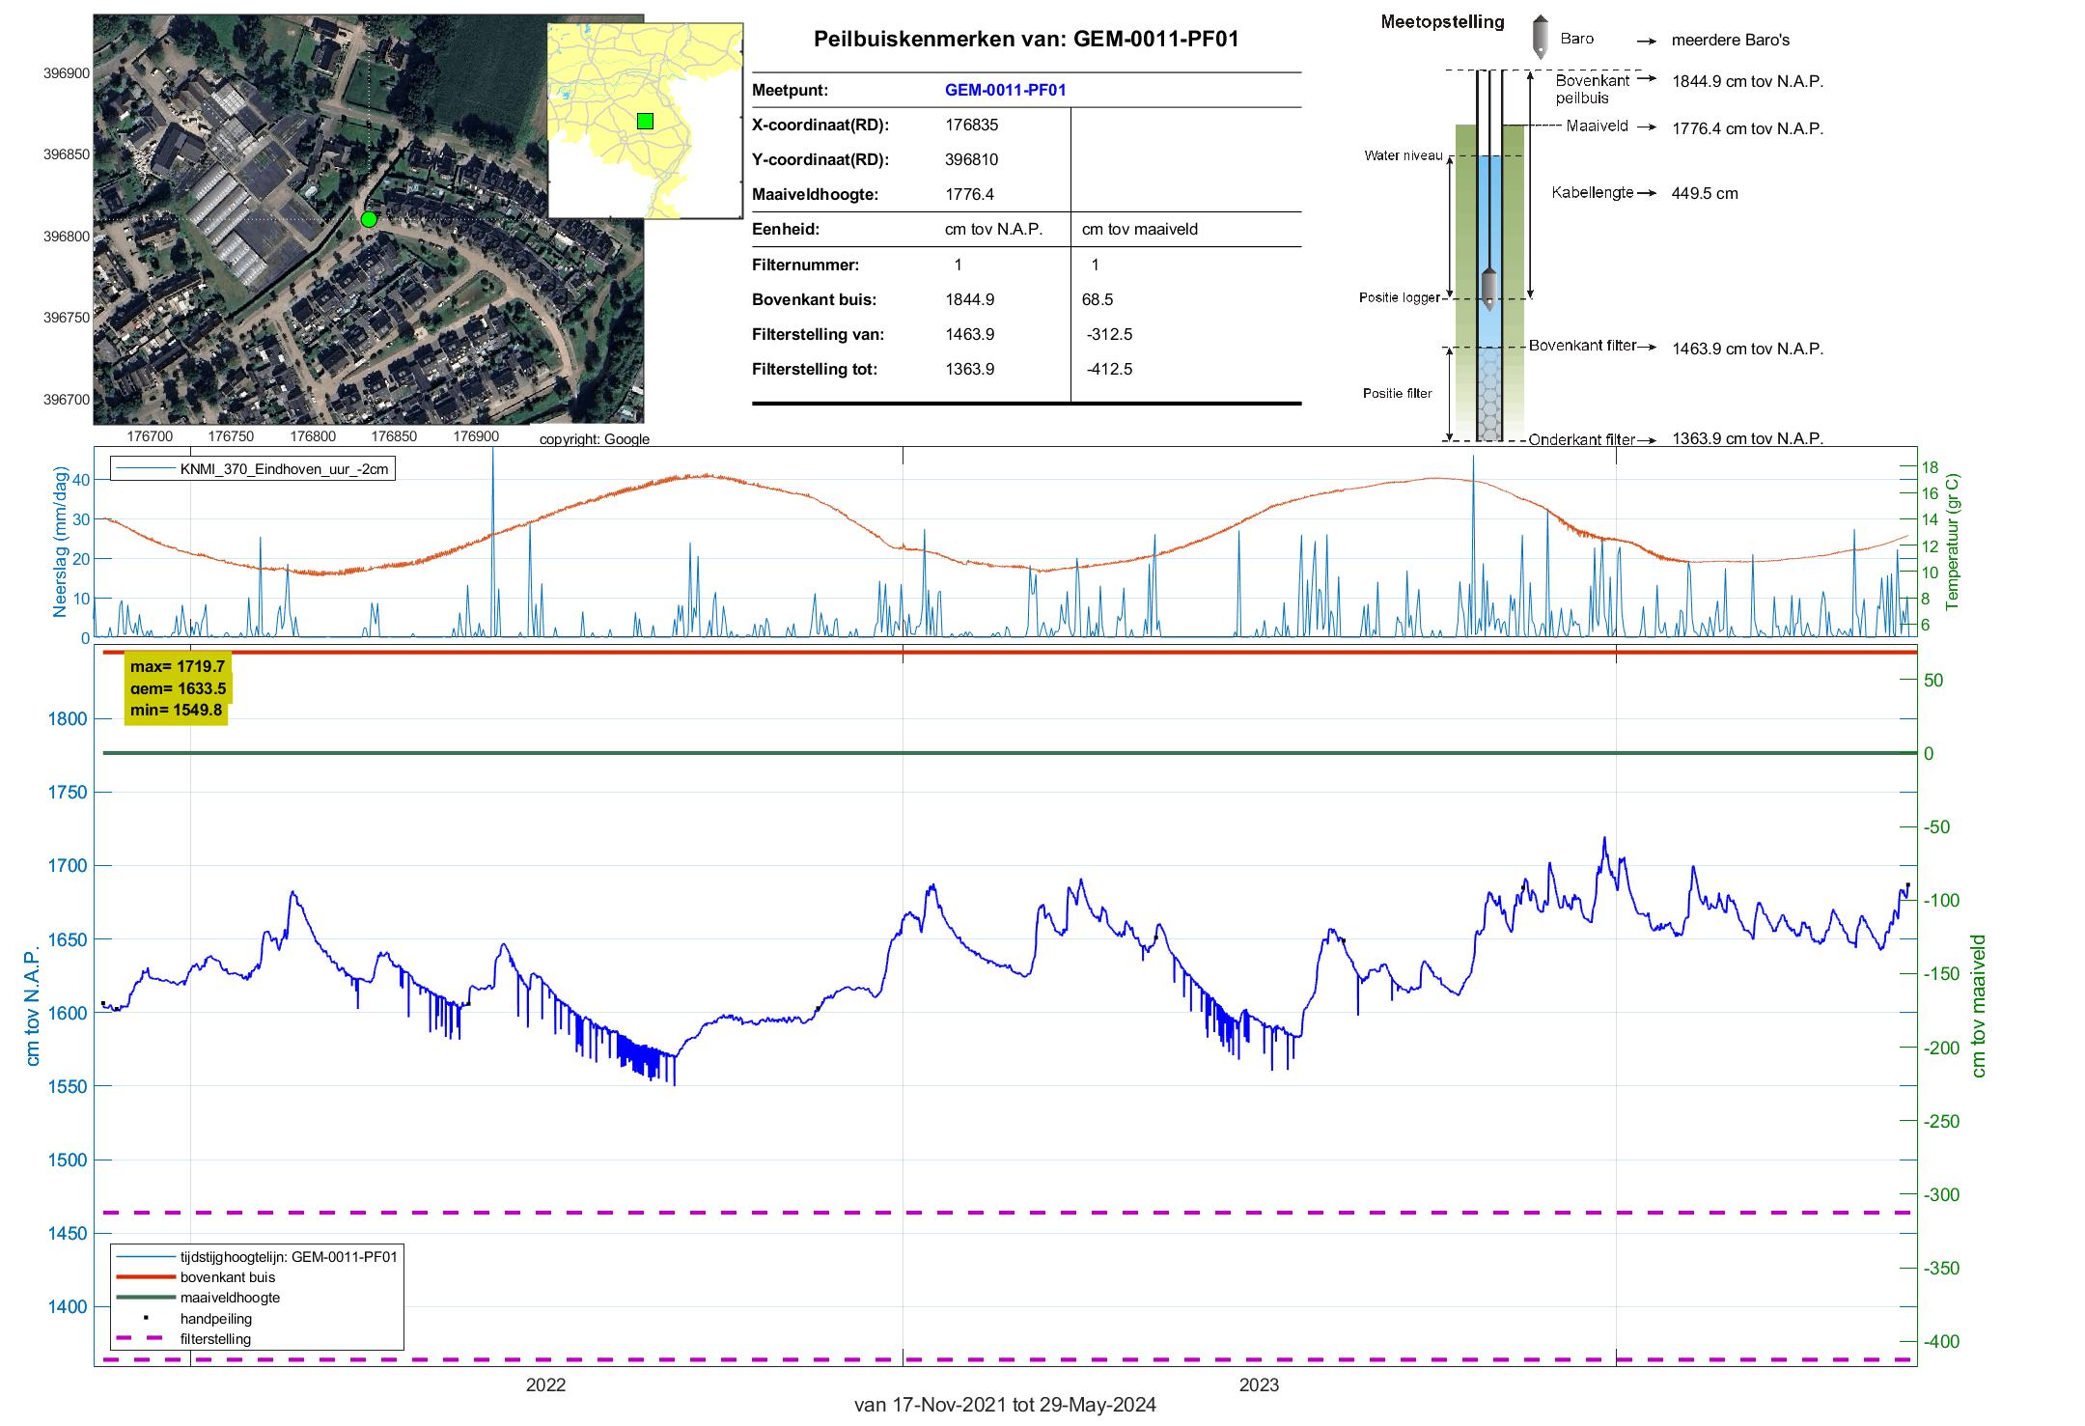Click the green square on overview map
The image size is (2085, 1426).
(646, 121)
